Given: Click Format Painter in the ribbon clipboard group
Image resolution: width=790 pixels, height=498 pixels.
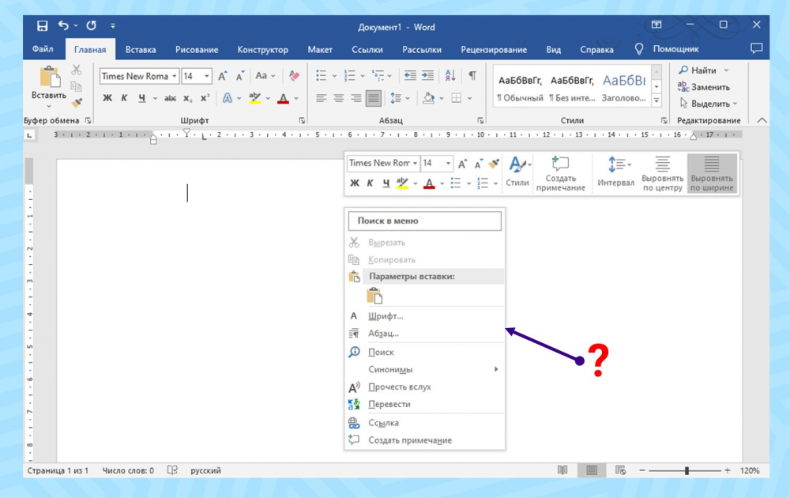Looking at the screenshot, I should 77,103.
